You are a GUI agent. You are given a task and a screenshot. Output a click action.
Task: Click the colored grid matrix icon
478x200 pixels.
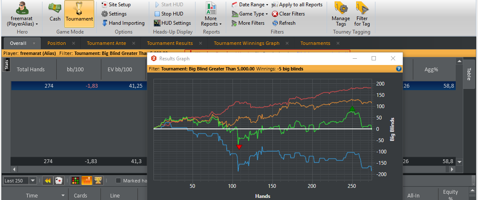[x=75, y=181]
